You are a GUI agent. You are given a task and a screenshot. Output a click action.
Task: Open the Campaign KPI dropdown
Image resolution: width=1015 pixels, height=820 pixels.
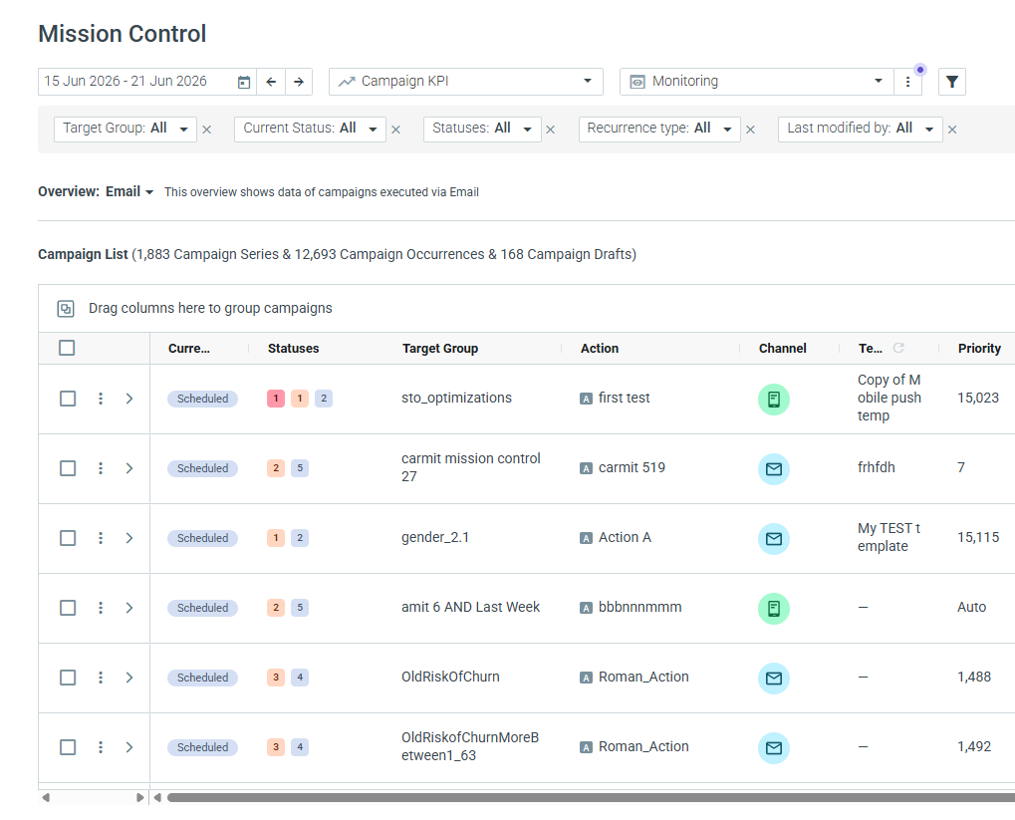coord(466,82)
